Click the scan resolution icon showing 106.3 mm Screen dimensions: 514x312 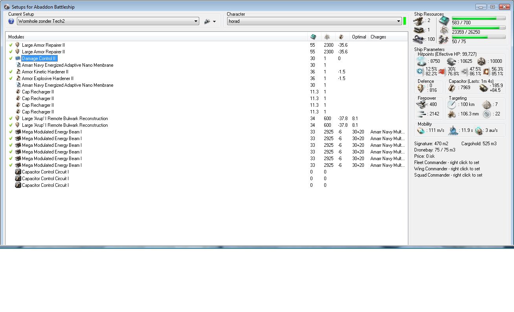pyautogui.click(x=452, y=114)
